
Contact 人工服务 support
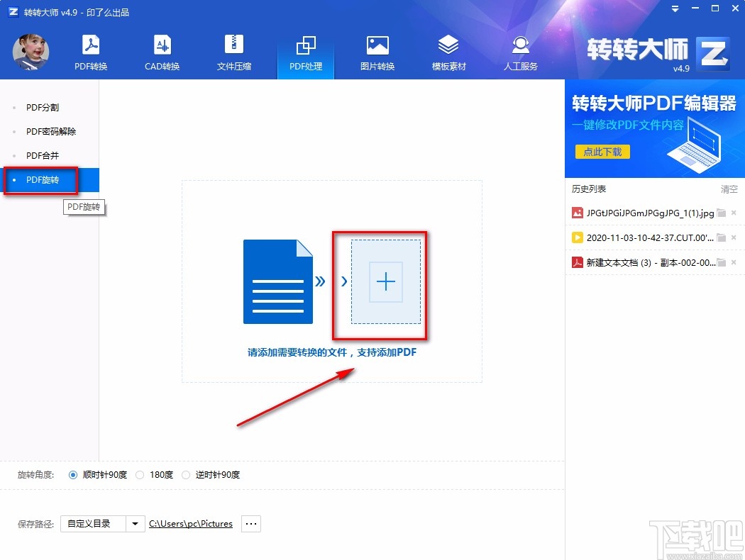click(520, 52)
